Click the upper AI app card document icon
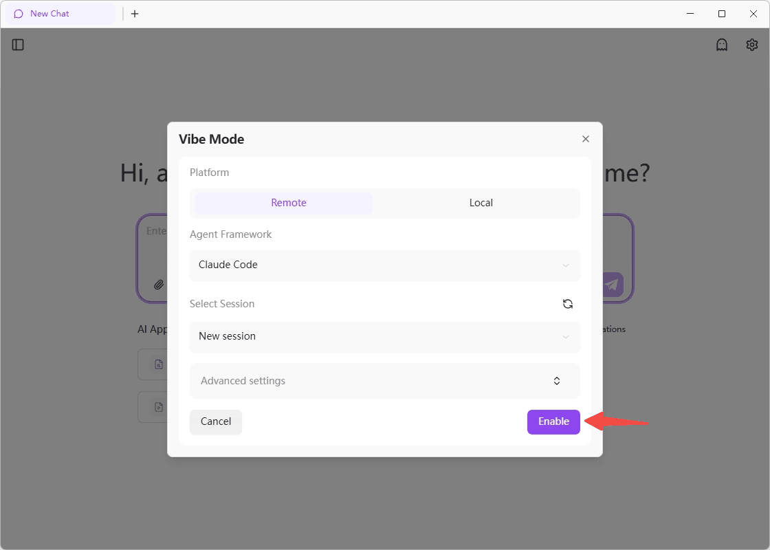The width and height of the screenshot is (770, 550). pos(159,364)
